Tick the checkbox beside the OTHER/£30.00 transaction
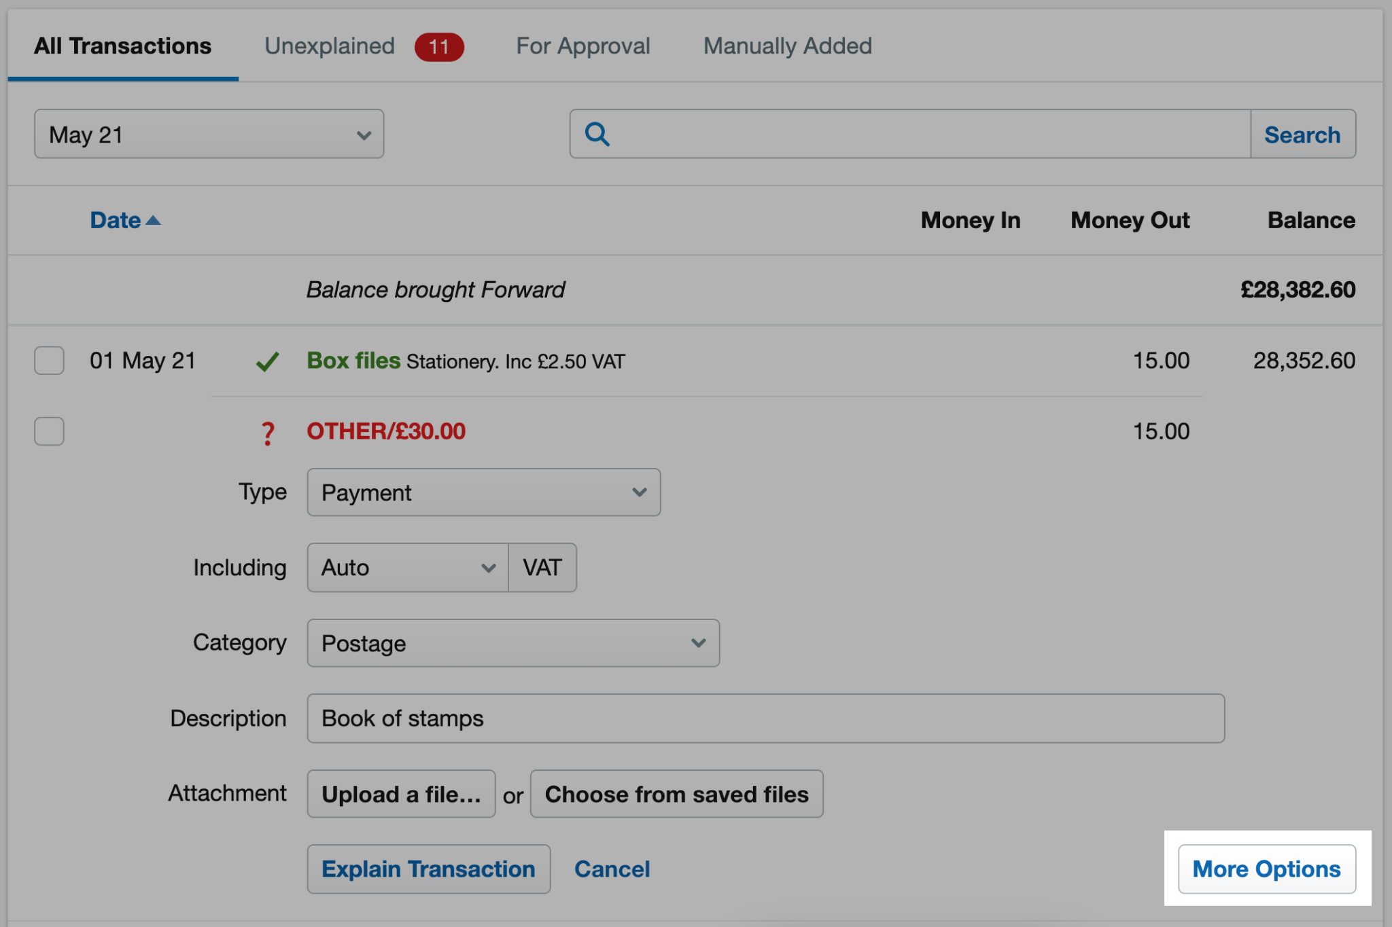The height and width of the screenshot is (927, 1392). 48,431
